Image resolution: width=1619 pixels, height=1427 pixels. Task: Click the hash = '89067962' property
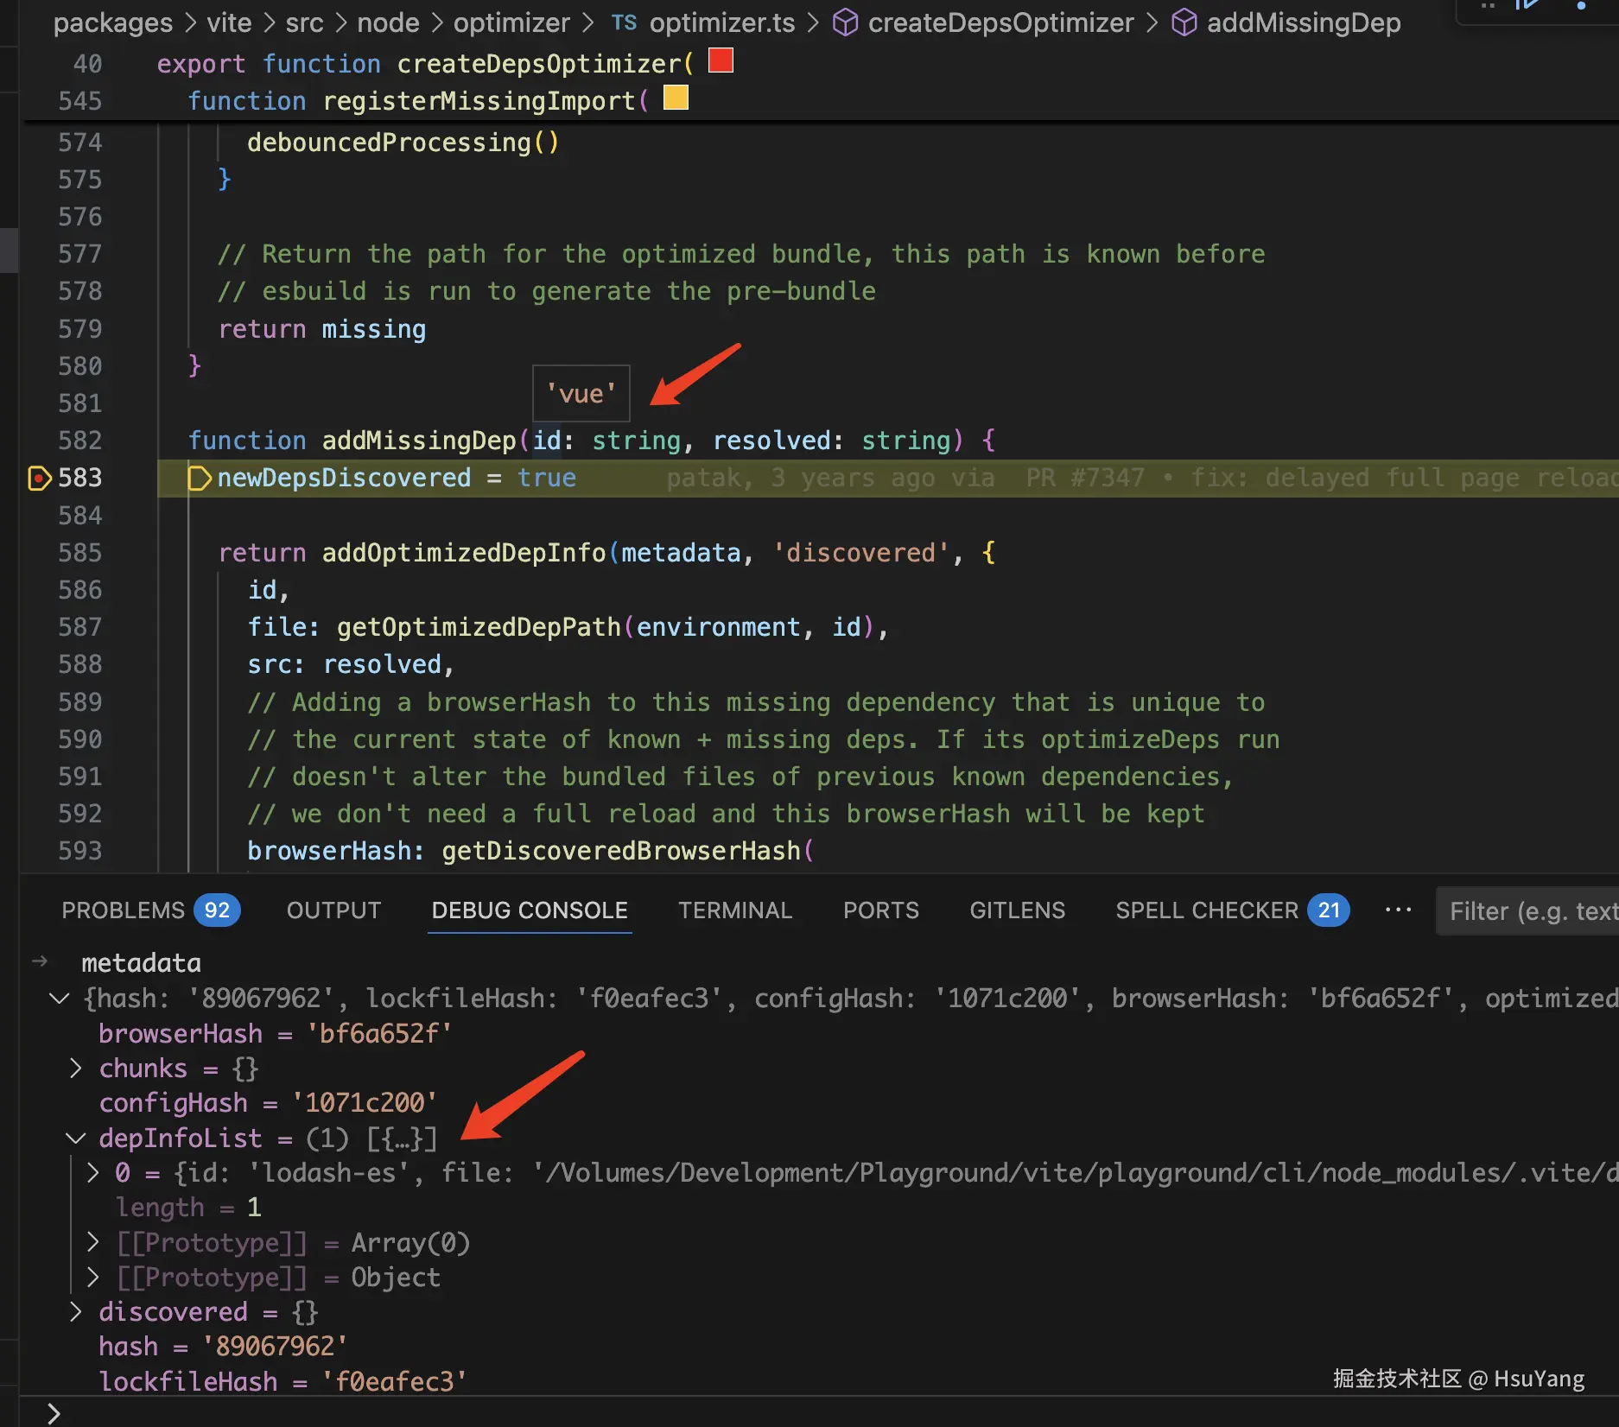(223, 1347)
